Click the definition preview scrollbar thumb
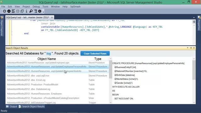This screenshot has height=113, width=201. [194, 70]
